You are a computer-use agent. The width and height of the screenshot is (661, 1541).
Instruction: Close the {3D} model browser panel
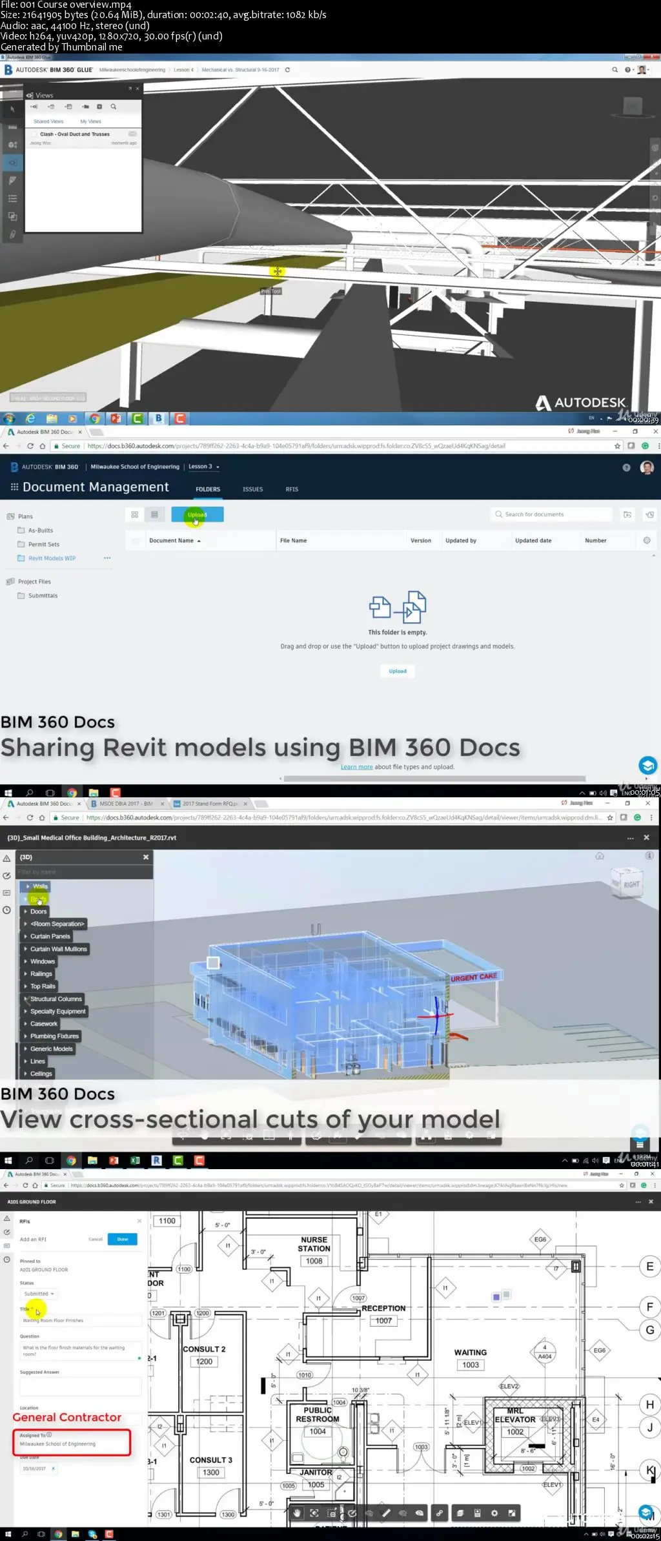click(146, 857)
